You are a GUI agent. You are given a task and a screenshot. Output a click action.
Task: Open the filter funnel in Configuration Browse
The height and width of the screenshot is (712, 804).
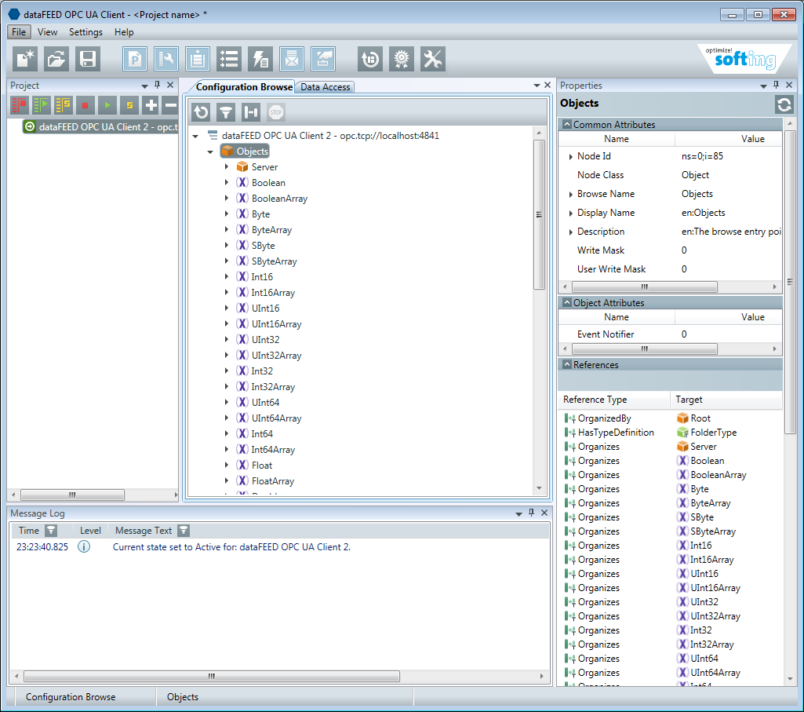click(226, 112)
